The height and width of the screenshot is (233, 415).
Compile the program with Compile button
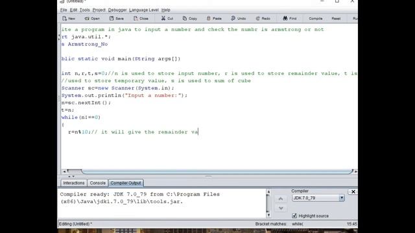pos(316,19)
